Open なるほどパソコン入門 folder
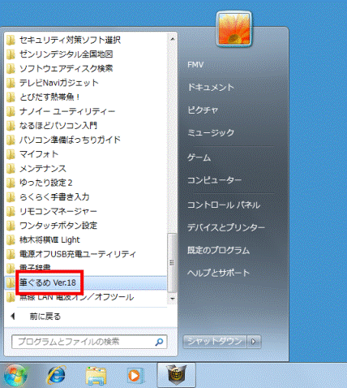Screen dimensions: 347x388 (x=86, y=126)
